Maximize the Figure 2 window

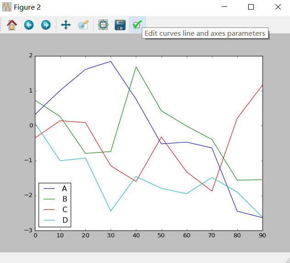click(x=251, y=7)
